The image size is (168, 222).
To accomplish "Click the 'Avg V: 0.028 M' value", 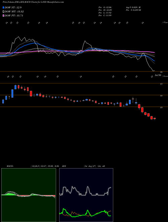I will coord(133,7).
